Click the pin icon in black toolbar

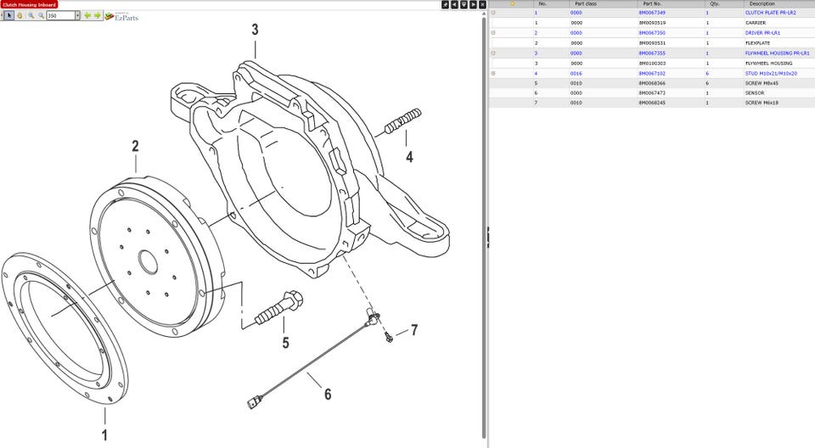445,4
